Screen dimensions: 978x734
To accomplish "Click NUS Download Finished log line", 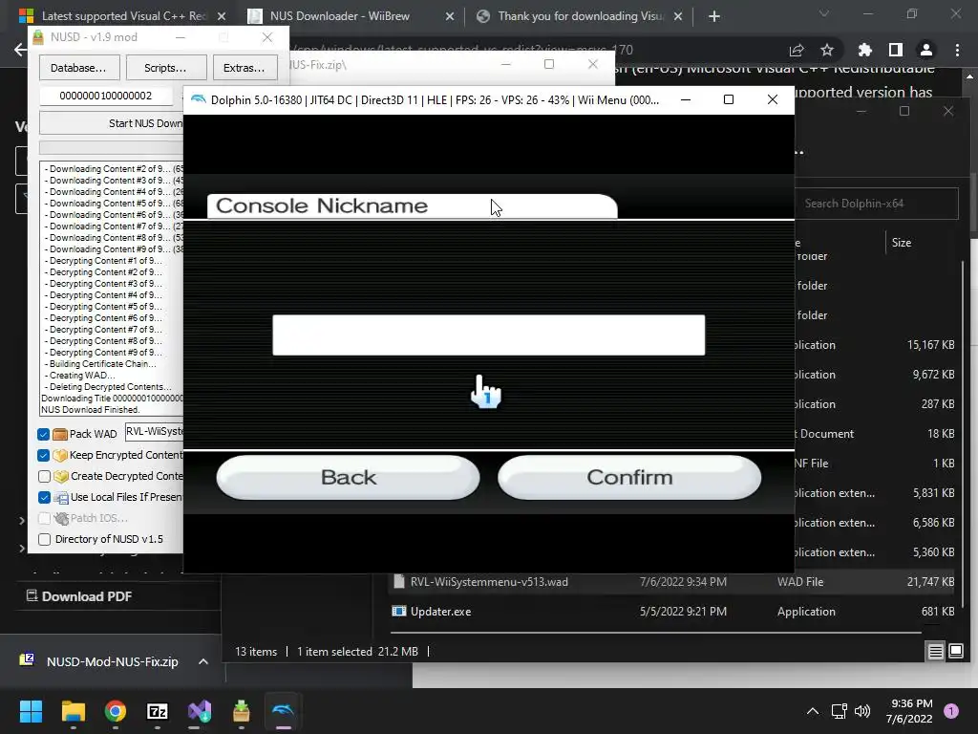I will pyautogui.click(x=91, y=410).
